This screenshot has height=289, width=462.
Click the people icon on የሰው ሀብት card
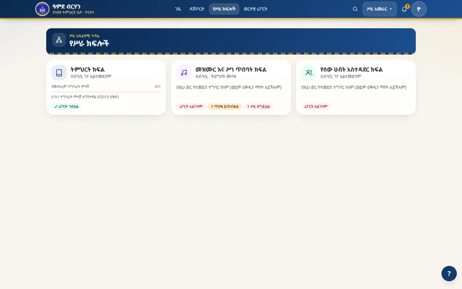(x=309, y=73)
